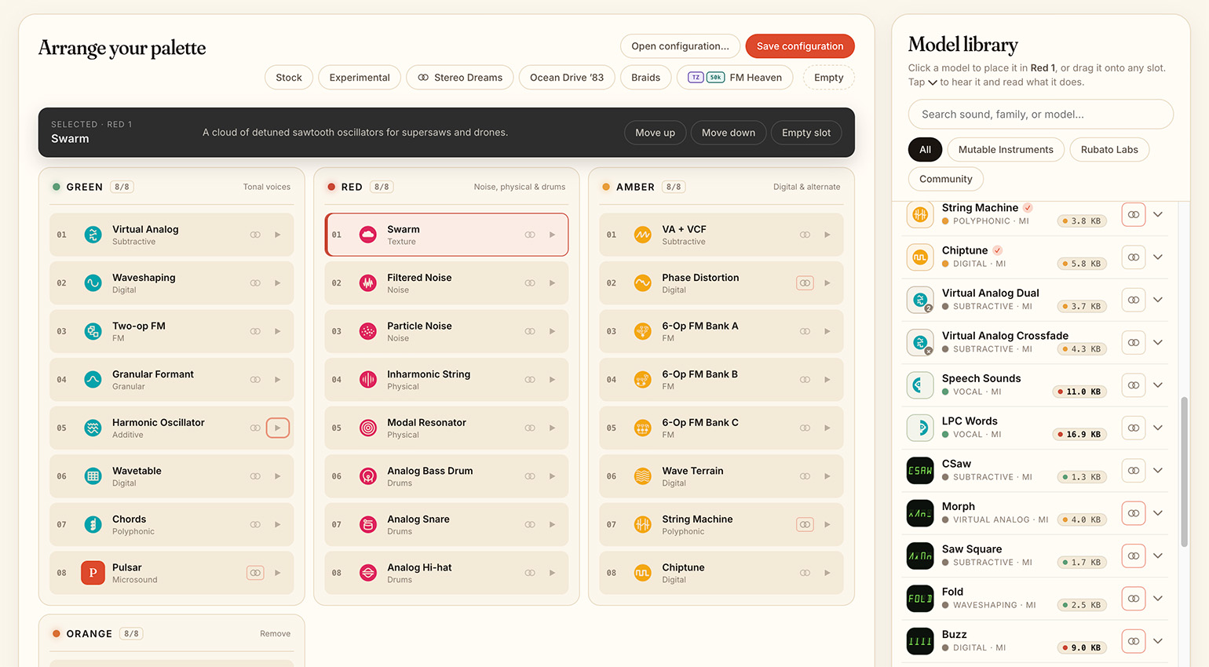Click the Analog Snare icon

pos(367,525)
